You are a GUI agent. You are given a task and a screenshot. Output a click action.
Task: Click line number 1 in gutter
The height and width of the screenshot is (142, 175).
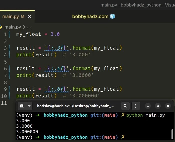coord(6,34)
